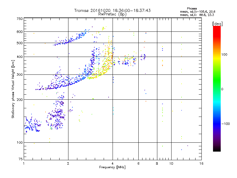Click the x-axis tick label '1'
Screen dimensions: 237x178
click(24, 163)
